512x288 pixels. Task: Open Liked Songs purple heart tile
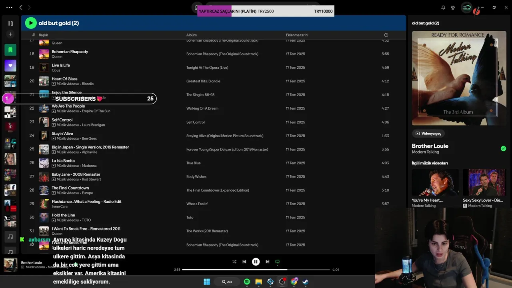pos(10,66)
